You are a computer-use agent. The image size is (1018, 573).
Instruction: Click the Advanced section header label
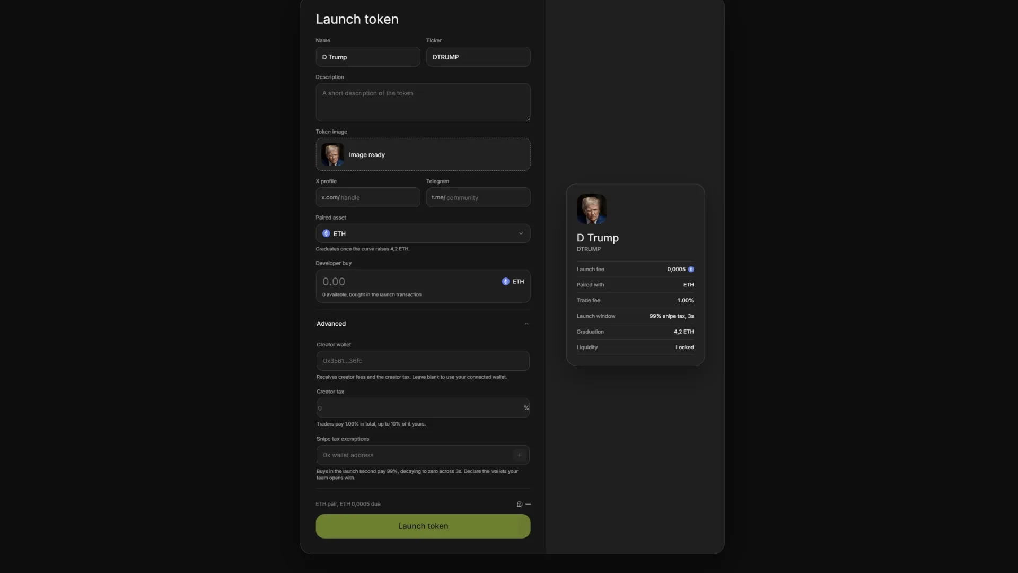click(331, 324)
